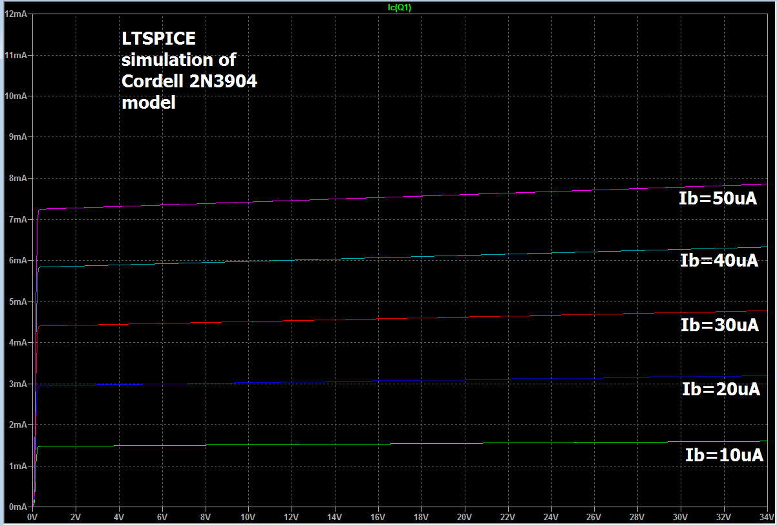Screen dimensions: 777x526
Task: Select the Ib=10uA curve annotation
Action: click(x=724, y=454)
